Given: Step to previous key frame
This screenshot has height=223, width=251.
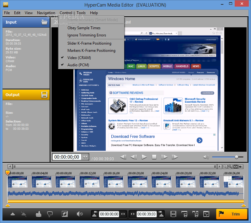Looking at the screenshot, I should 123,157.
